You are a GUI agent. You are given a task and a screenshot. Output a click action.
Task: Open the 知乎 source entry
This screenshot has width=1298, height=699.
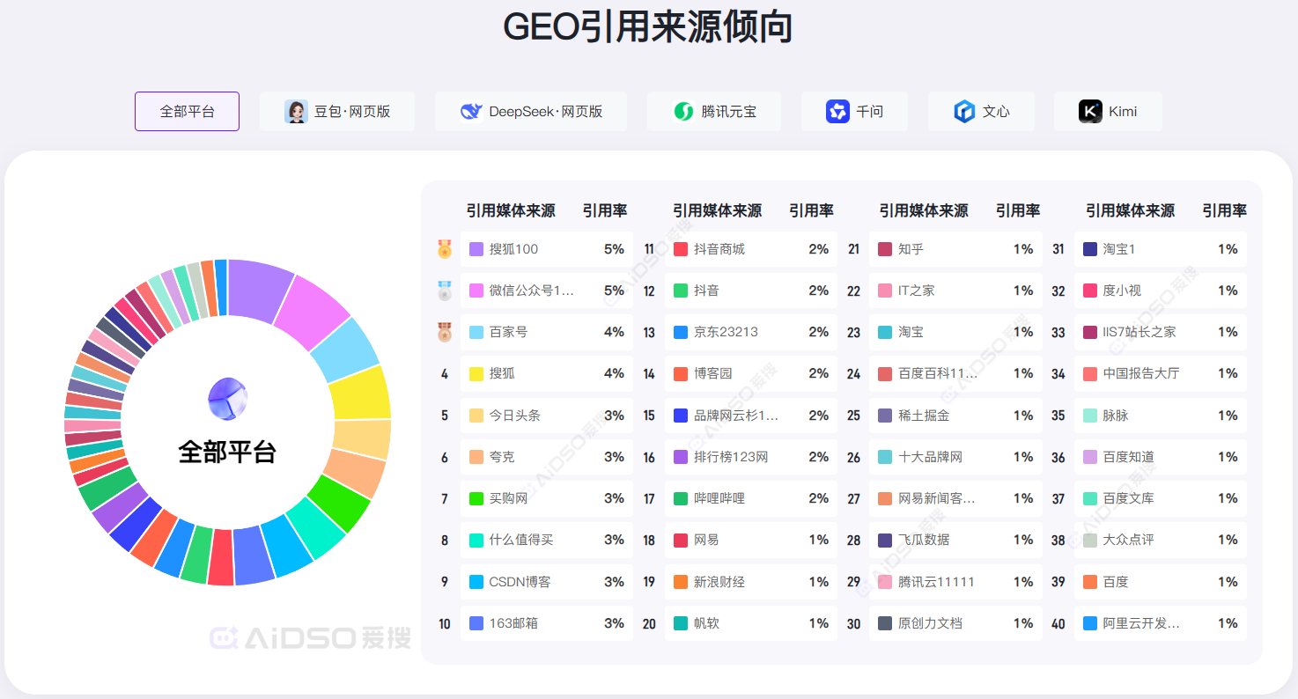click(955, 249)
